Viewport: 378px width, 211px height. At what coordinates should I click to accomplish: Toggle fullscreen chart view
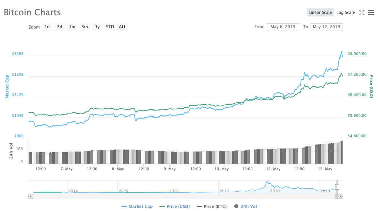point(362,13)
